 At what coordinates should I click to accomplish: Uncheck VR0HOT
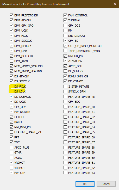(x=11, y=163)
